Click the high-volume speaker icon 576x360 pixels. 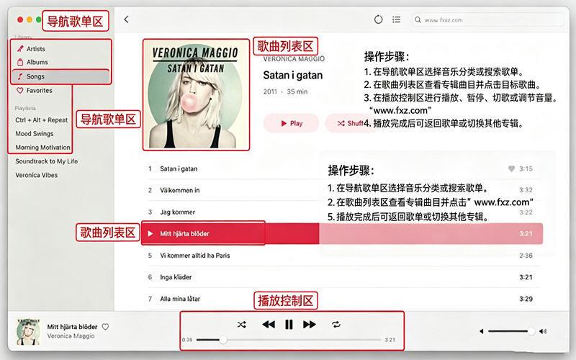point(543,331)
